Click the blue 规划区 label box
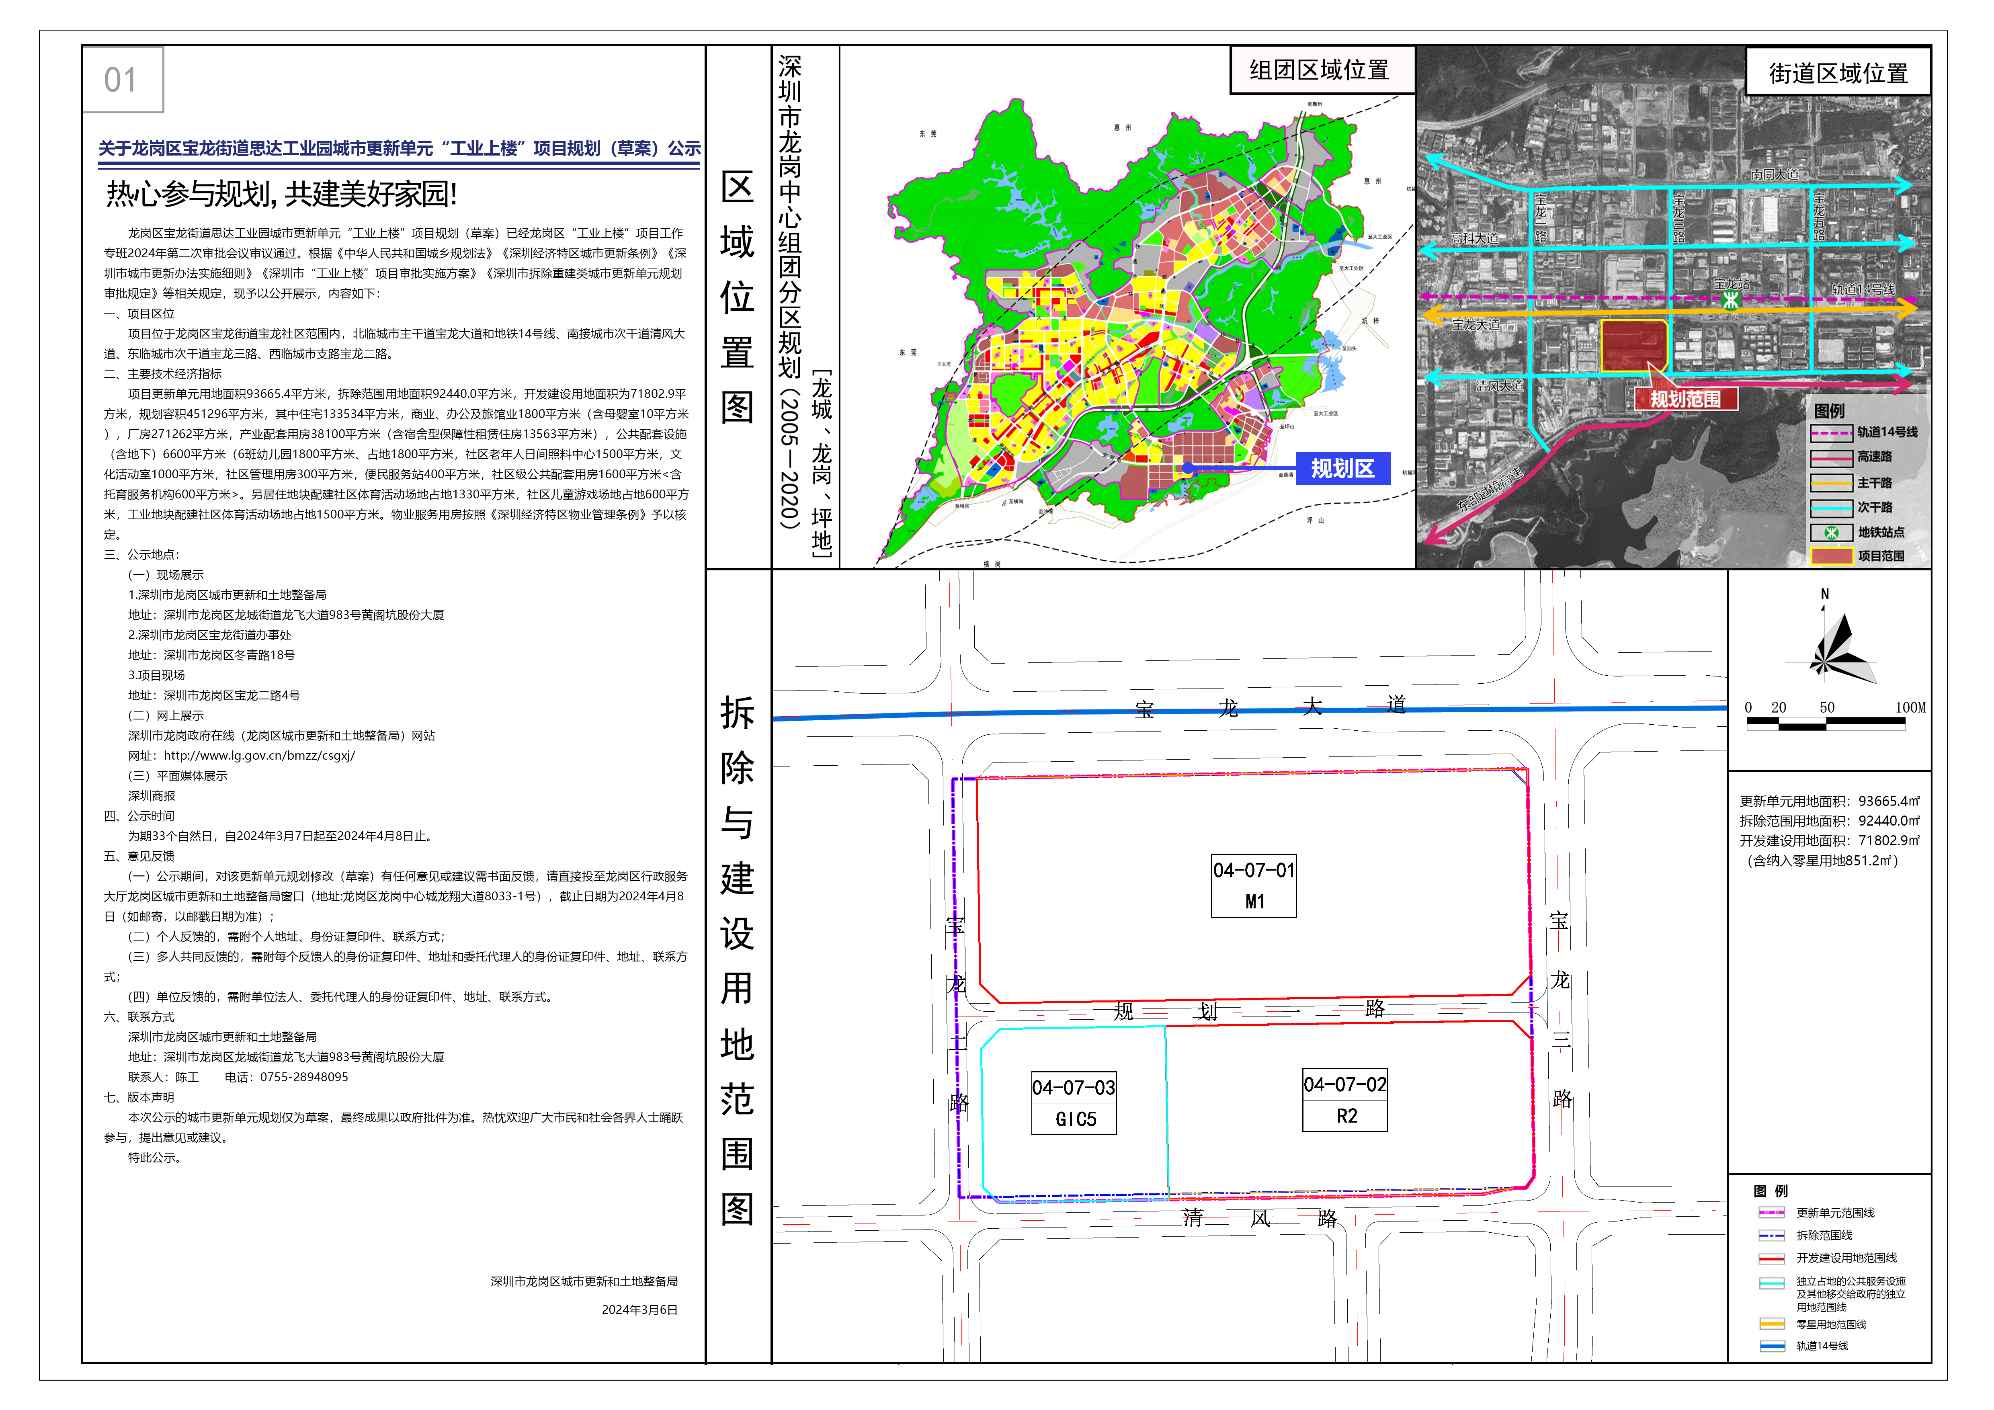This screenshot has width=1994, height=1410. pos(1342,468)
